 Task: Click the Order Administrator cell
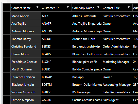[x=117, y=46]
